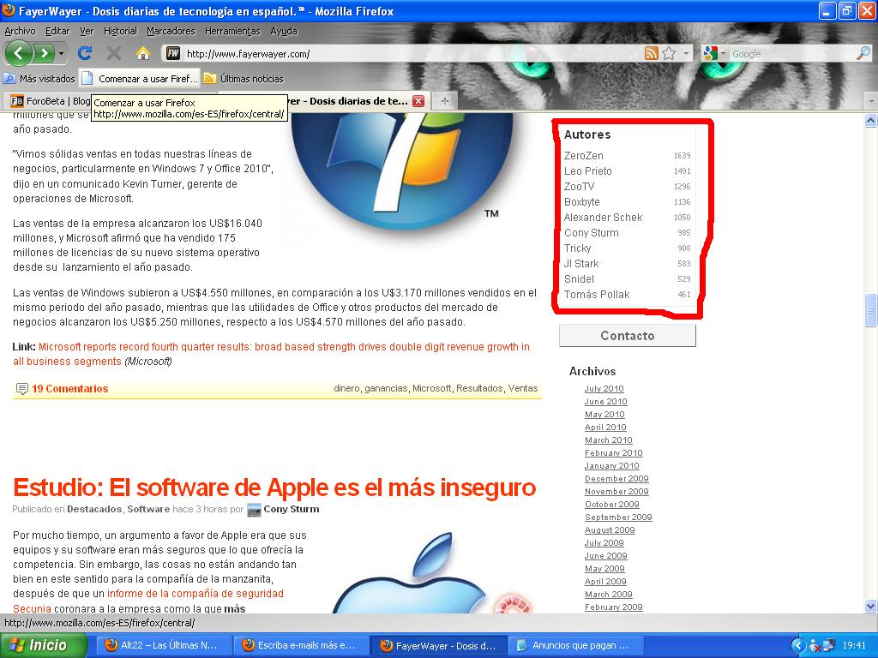The height and width of the screenshot is (658, 878).
Task: Open Comenzar a usar Firefox bookmark
Action: click(140, 79)
